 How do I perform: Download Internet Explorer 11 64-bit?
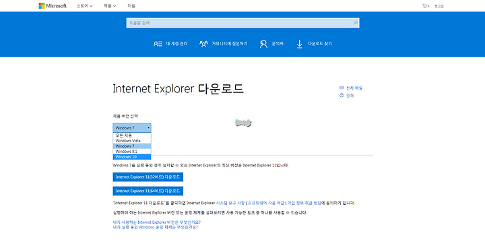point(148,191)
